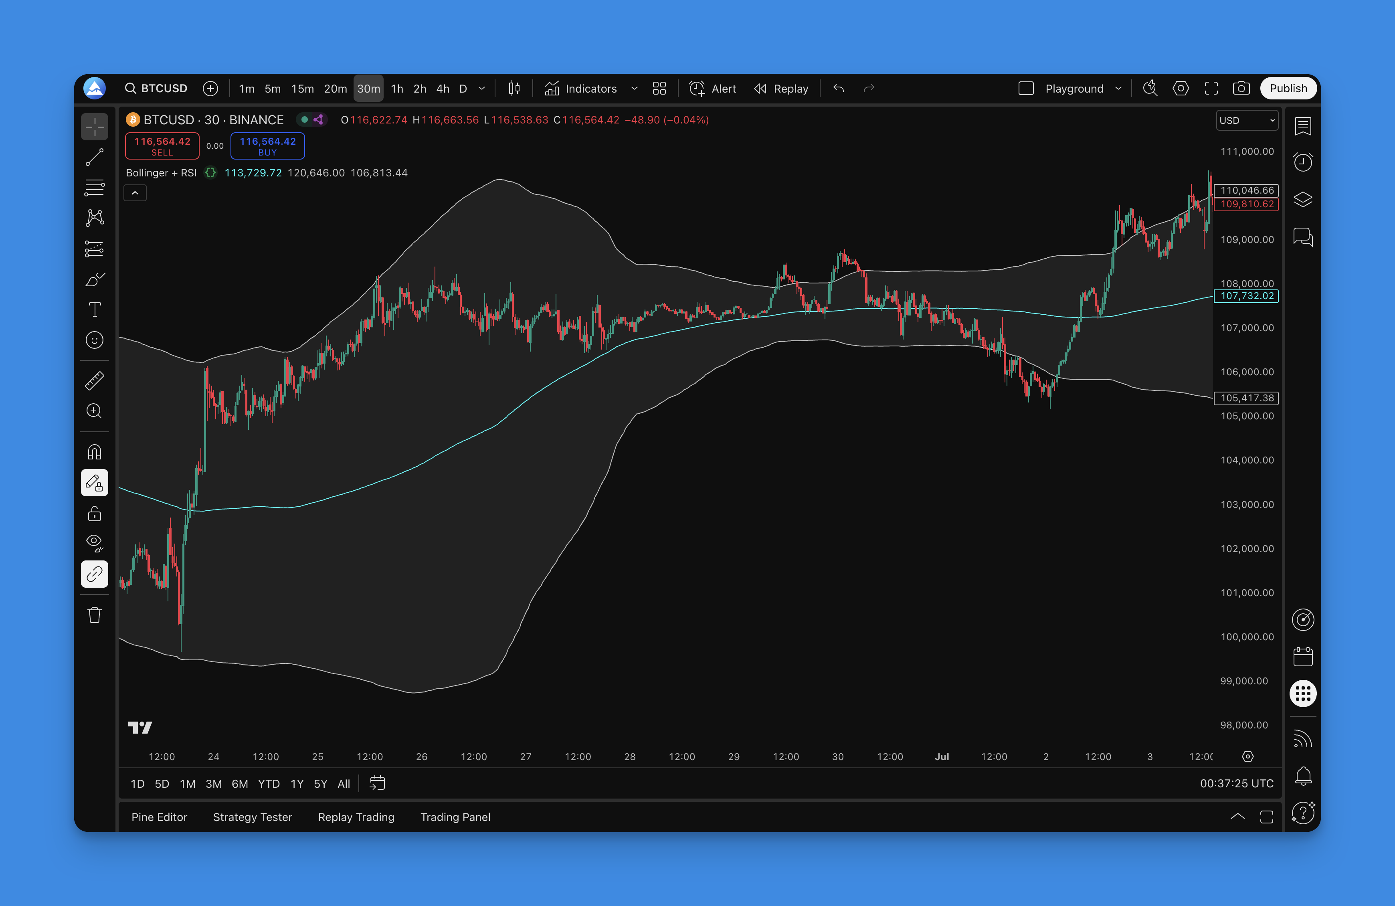Click the blue BUY price button

coord(267,146)
